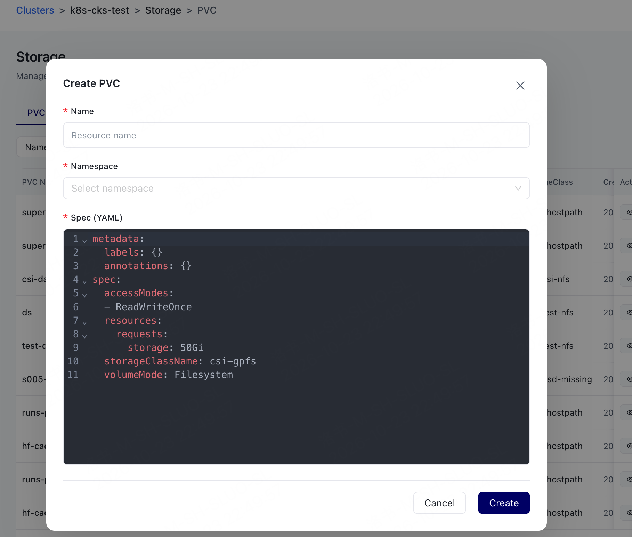Click line number 11 in the editor gutter
The width and height of the screenshot is (632, 537).
pyautogui.click(x=73, y=375)
